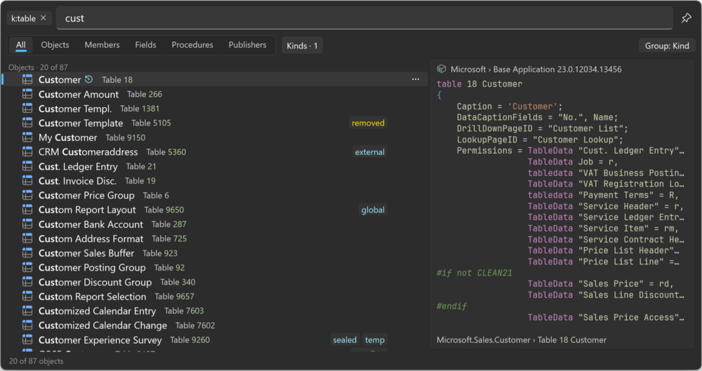Click table icon of My Customer
The image size is (702, 371).
pos(27,137)
